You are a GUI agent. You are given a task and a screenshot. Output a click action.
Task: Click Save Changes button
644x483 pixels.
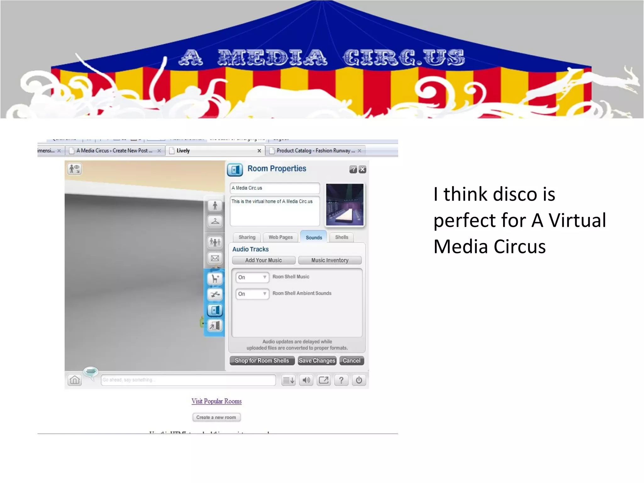pyautogui.click(x=317, y=361)
